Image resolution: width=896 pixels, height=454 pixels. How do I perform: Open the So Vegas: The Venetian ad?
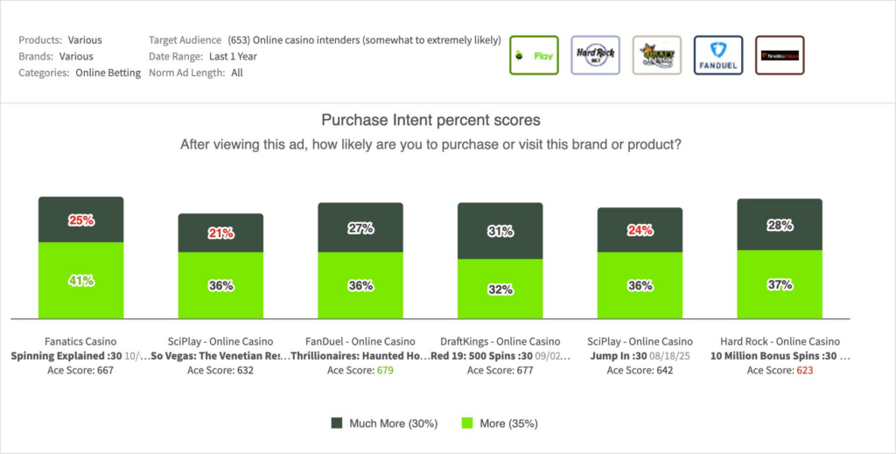pos(220,356)
